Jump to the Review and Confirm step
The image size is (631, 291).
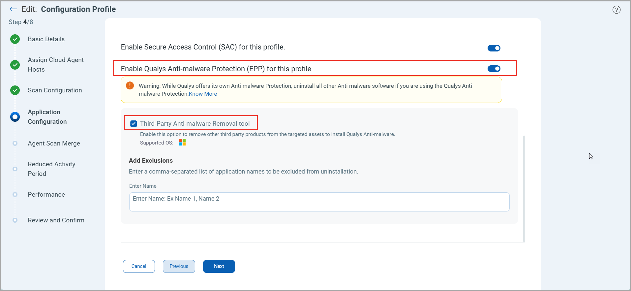point(56,220)
